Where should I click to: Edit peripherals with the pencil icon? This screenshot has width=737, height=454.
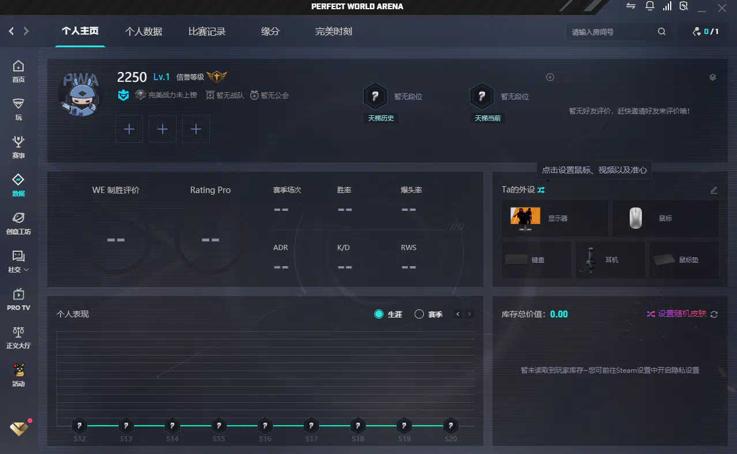click(x=714, y=190)
